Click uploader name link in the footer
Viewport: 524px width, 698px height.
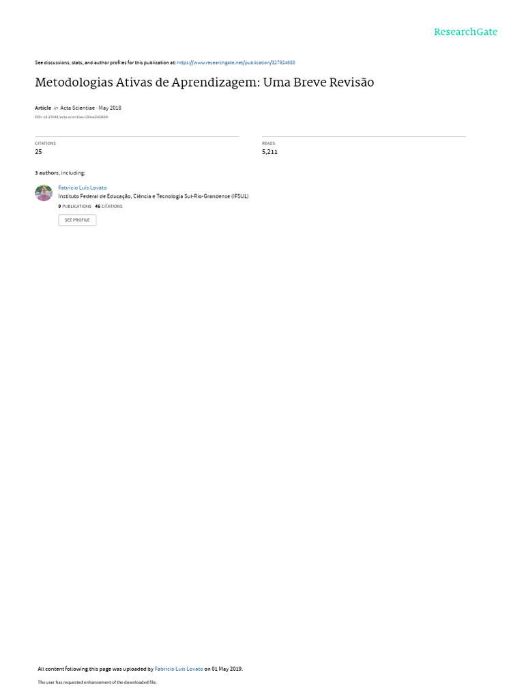point(179,669)
